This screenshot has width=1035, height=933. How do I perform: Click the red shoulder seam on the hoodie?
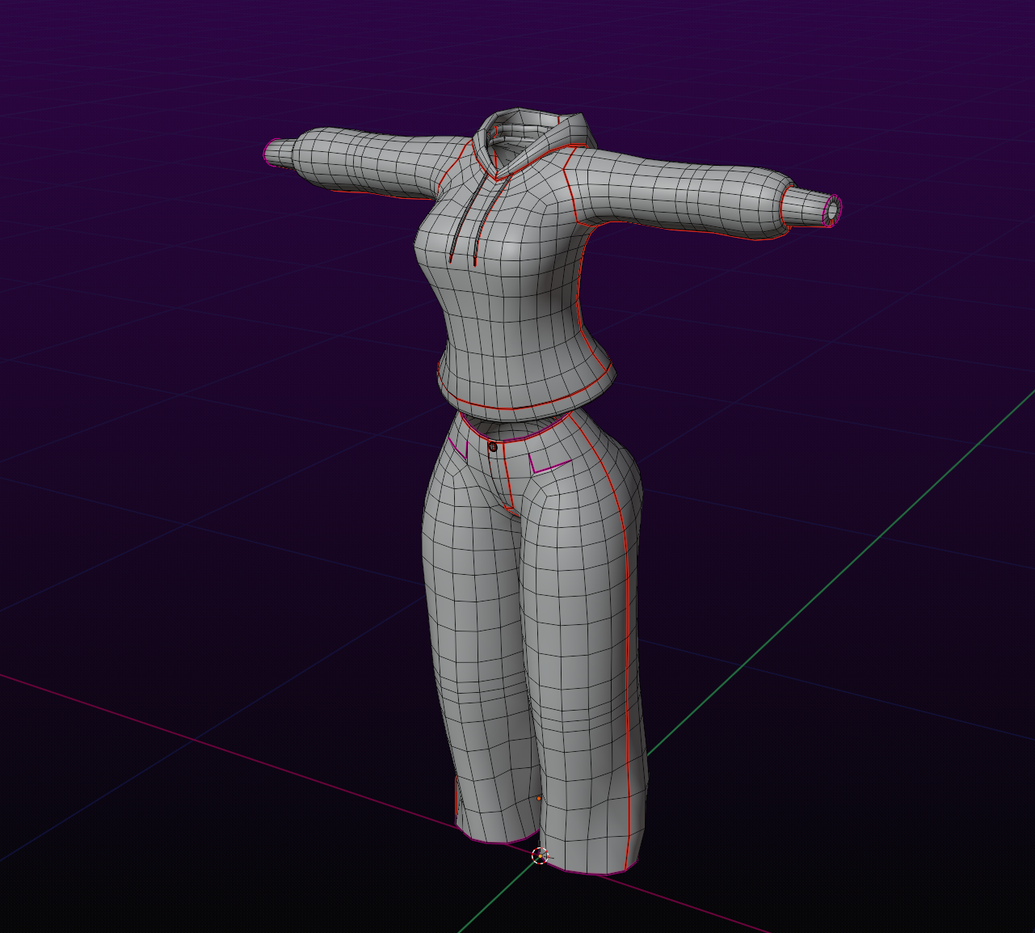tap(569, 185)
